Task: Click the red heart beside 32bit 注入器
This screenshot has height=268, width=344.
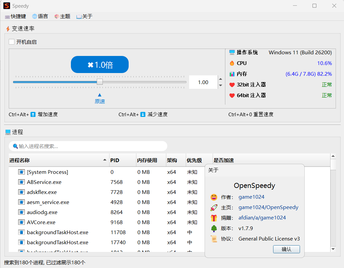Action: 232,85
